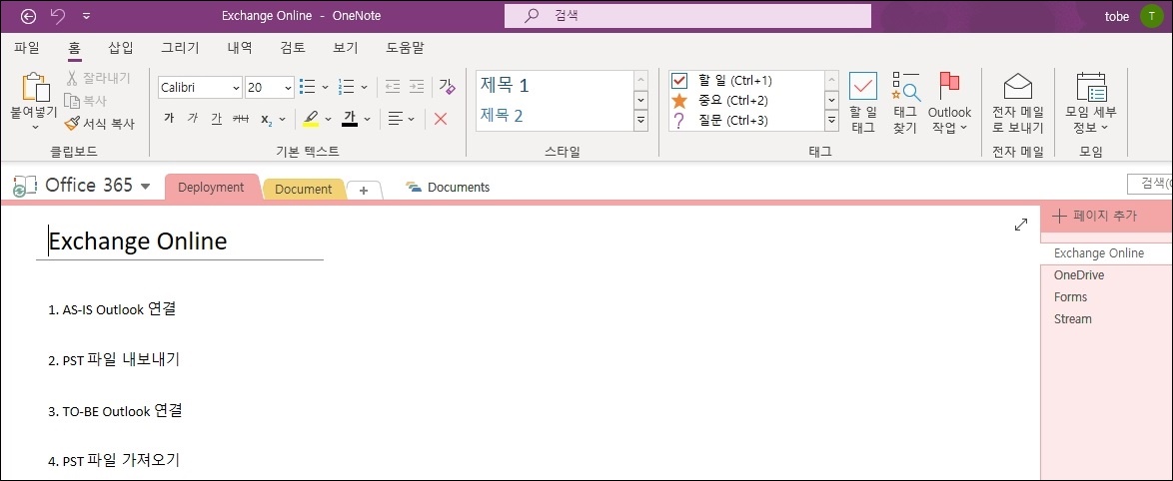Click 잘라내기 cut button
Viewport: 1173px width, 481px height.
tap(98, 78)
